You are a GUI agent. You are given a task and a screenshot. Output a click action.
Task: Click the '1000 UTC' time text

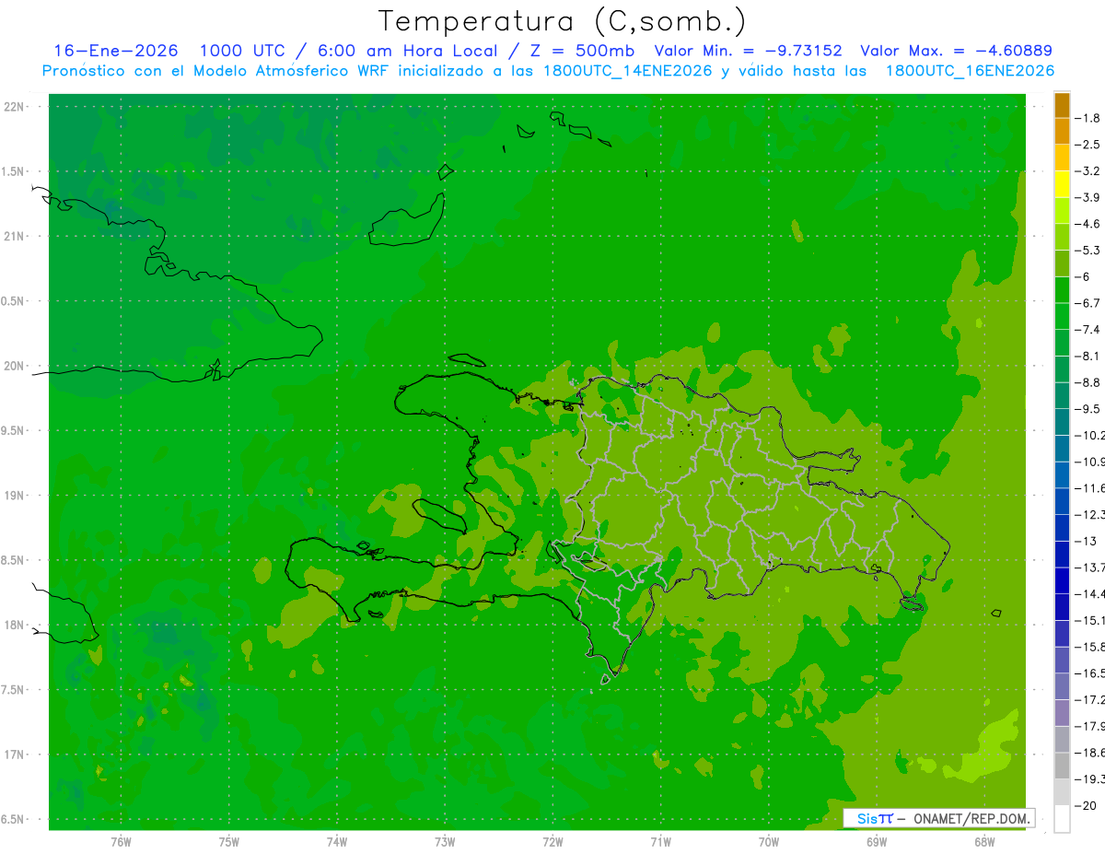241,51
